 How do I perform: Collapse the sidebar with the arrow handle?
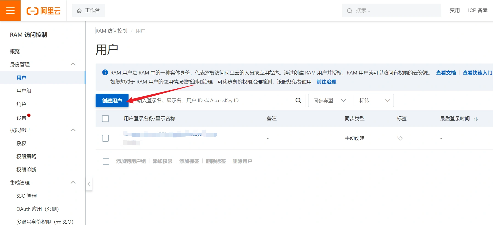point(89,184)
